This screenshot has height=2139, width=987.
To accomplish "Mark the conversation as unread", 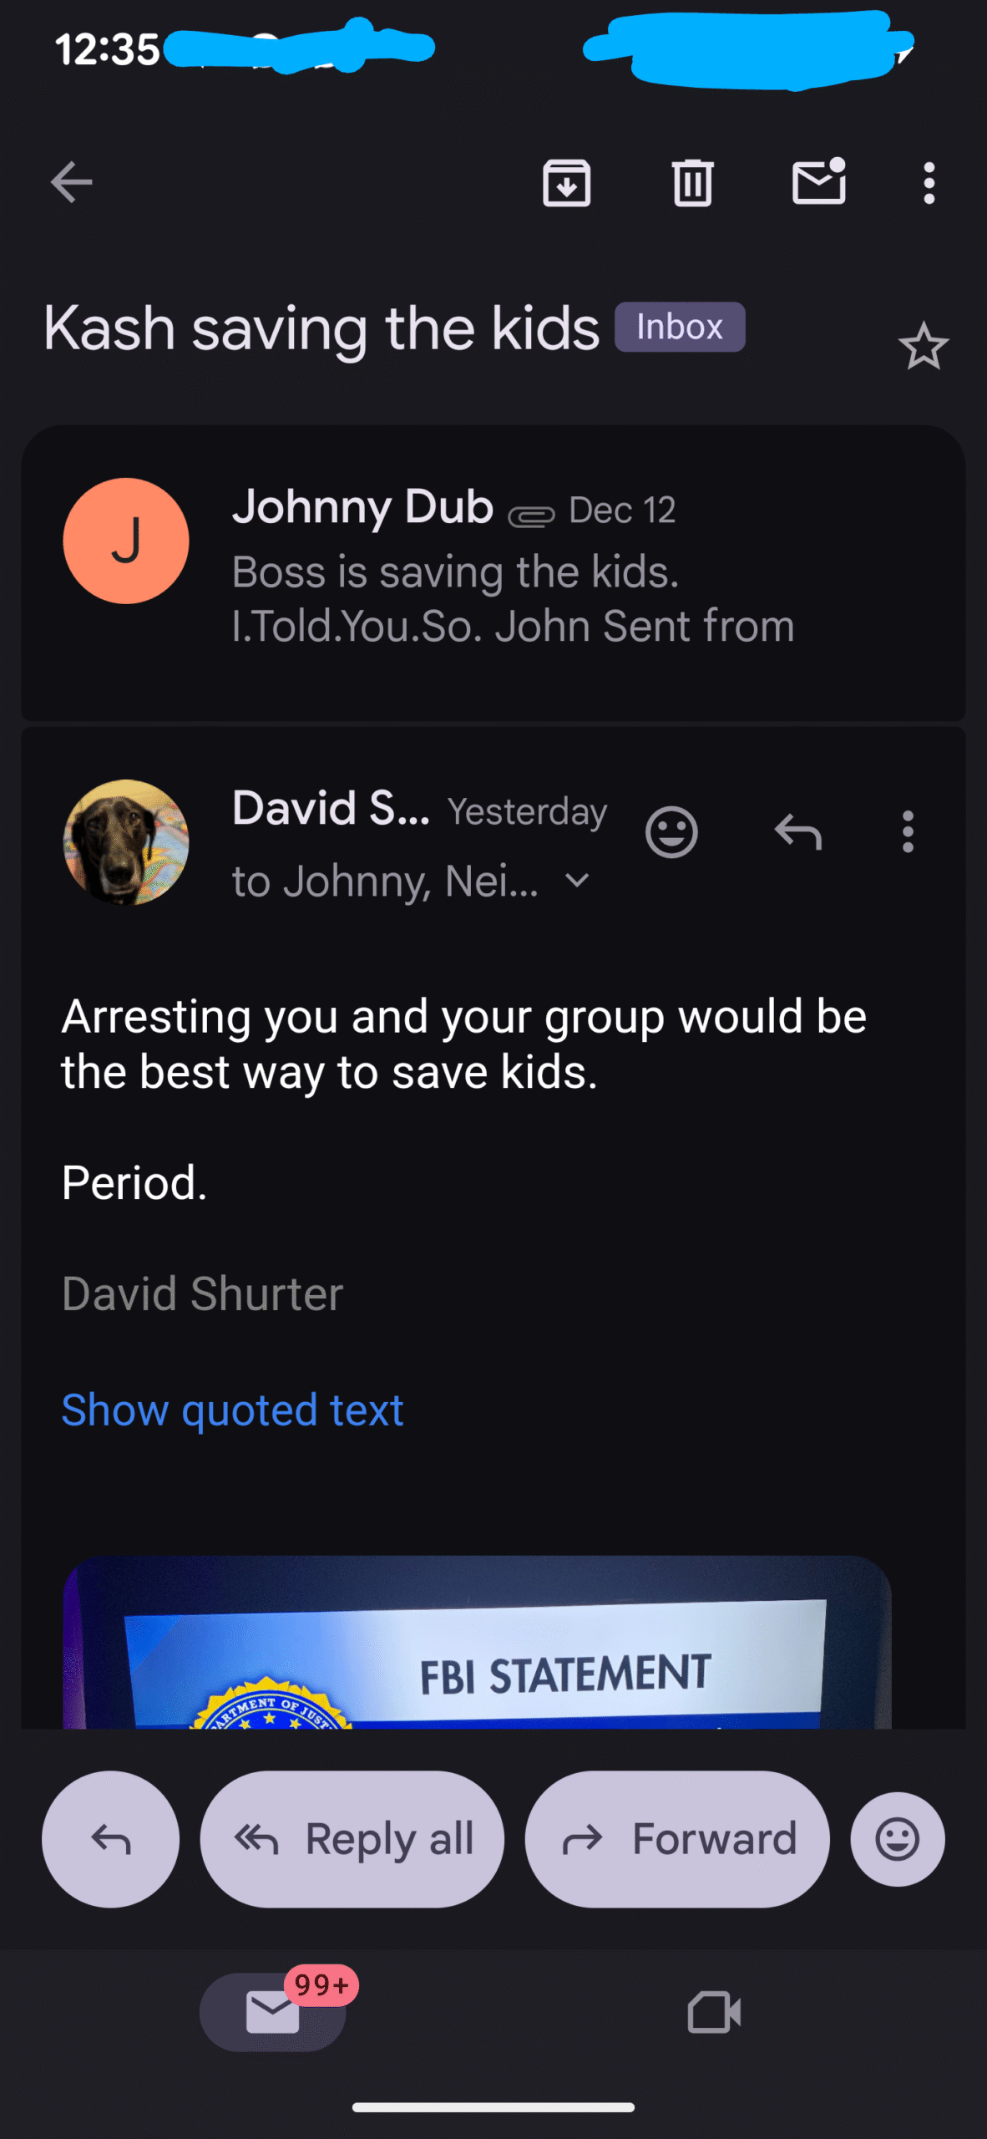I will (x=818, y=181).
